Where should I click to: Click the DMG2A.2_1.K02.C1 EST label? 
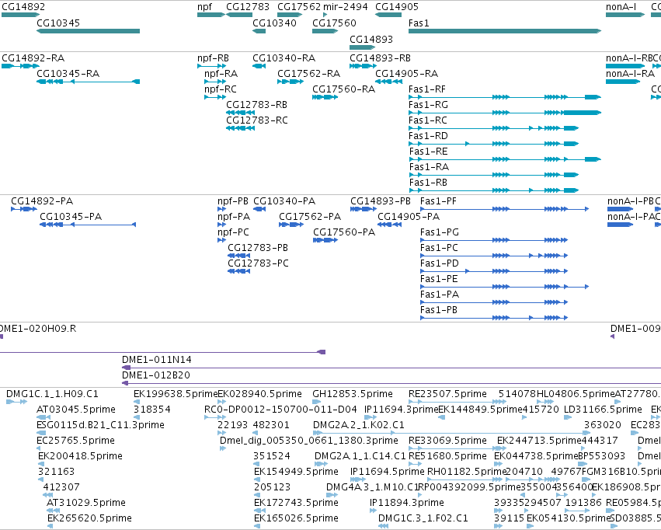[359, 424]
